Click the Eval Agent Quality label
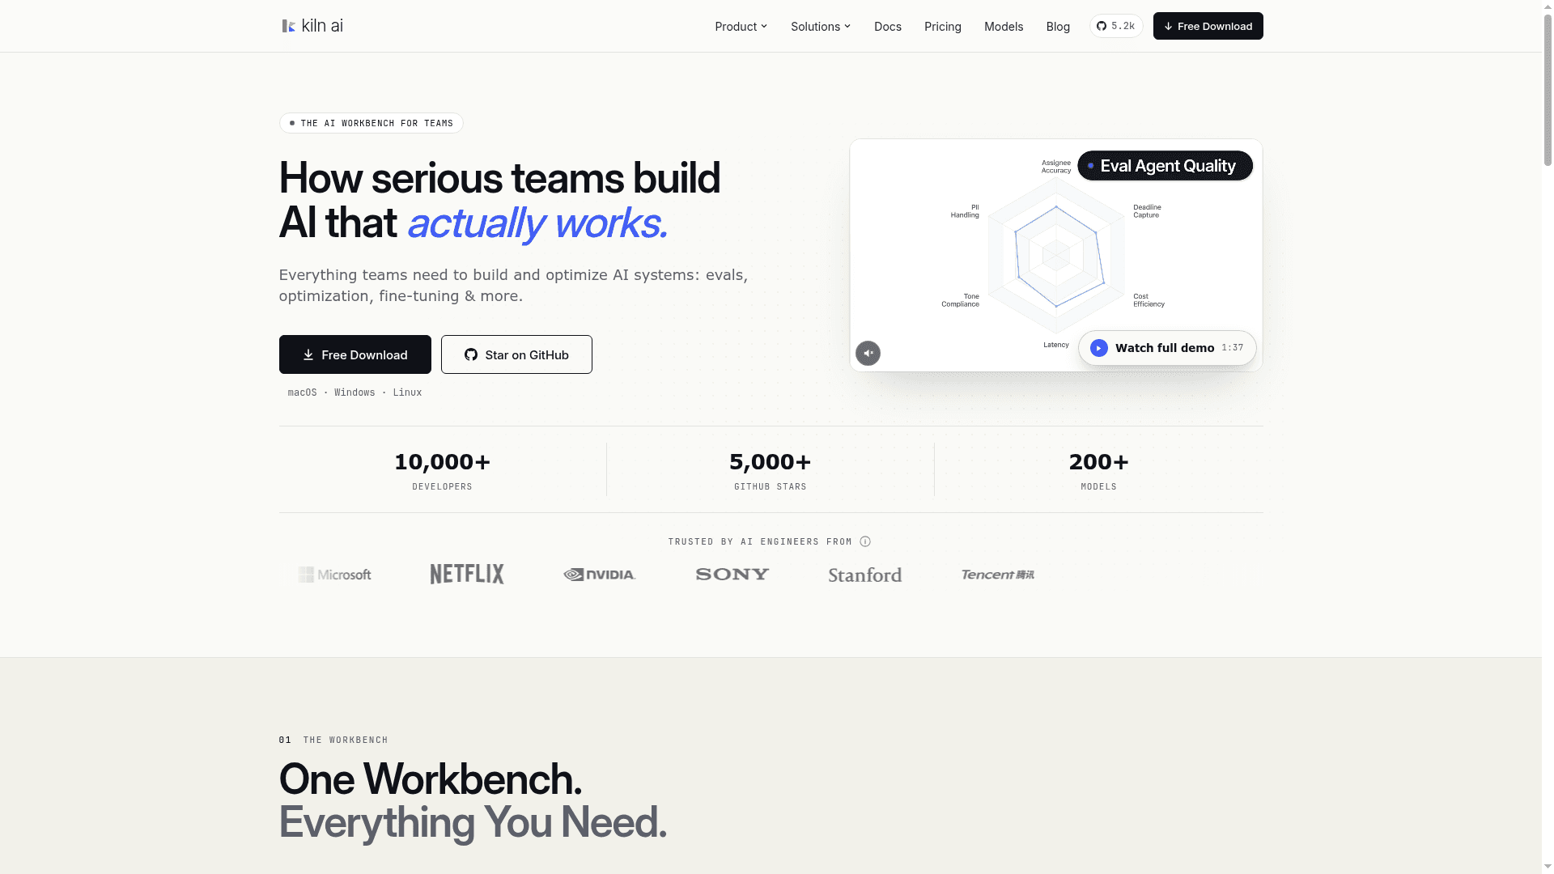 [1165, 166]
